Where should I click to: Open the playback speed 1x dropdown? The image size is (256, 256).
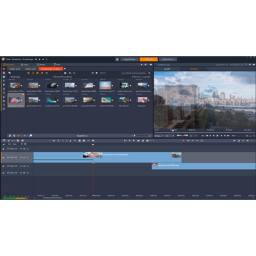coord(193,136)
